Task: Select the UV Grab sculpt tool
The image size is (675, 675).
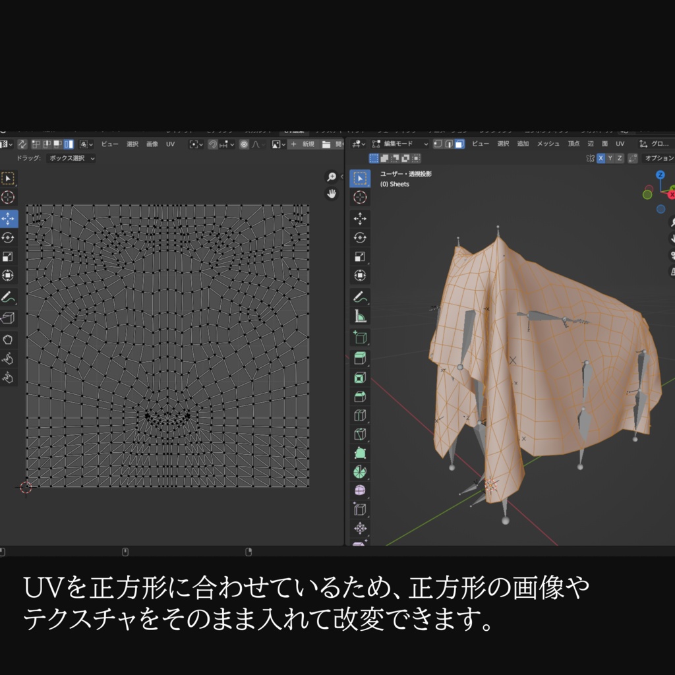Action: 8,339
